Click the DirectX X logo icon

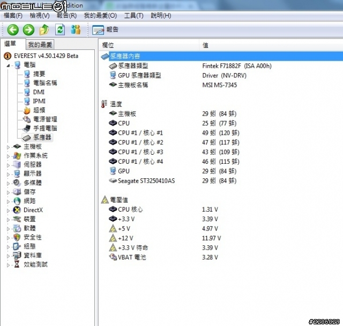coord(17,210)
